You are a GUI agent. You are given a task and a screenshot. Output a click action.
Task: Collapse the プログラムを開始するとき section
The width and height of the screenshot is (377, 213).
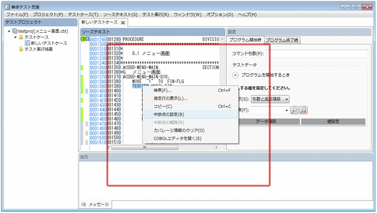[x=236, y=75]
